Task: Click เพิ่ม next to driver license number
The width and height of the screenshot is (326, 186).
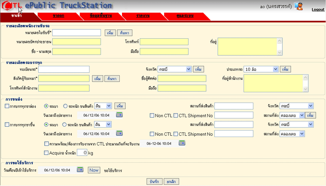Action: [110, 33]
